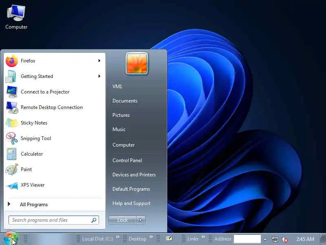Expand the Links toolbar chevron
326x245 pixels.
203,237
